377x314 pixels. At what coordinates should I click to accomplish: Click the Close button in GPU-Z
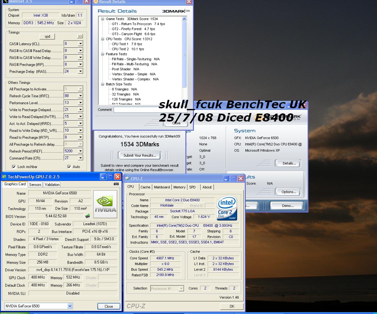click(109, 306)
